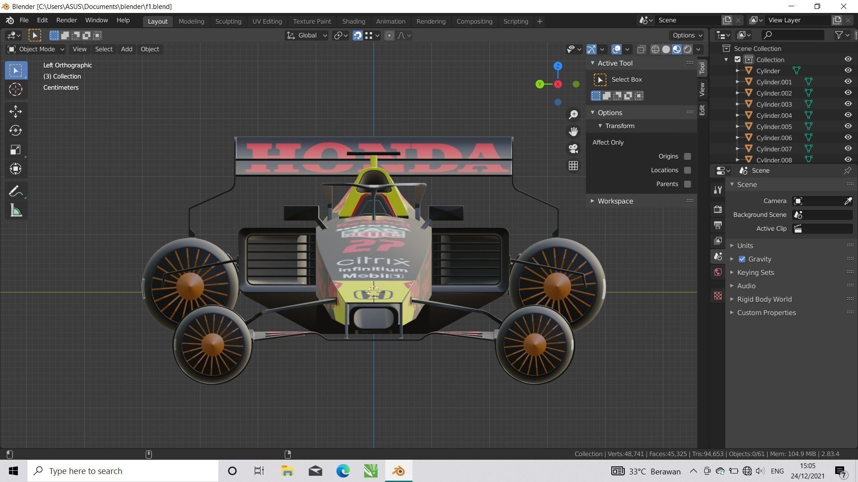The image size is (858, 482).
Task: Click the Pan view hand icon
Action: (573, 132)
